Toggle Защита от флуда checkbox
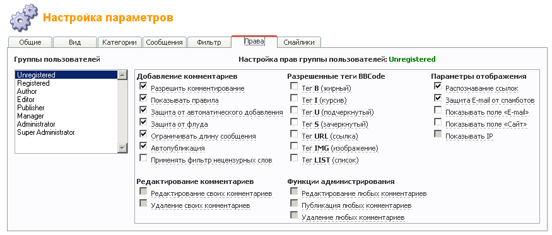Image resolution: width=552 pixels, height=235 pixels. pyautogui.click(x=143, y=122)
